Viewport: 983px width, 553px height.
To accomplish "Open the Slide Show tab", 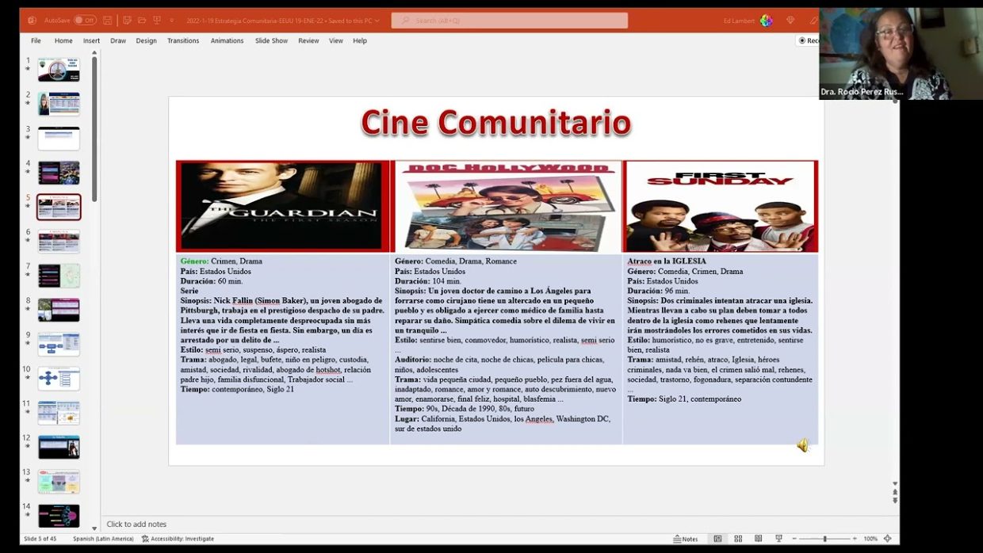I will click(x=271, y=40).
